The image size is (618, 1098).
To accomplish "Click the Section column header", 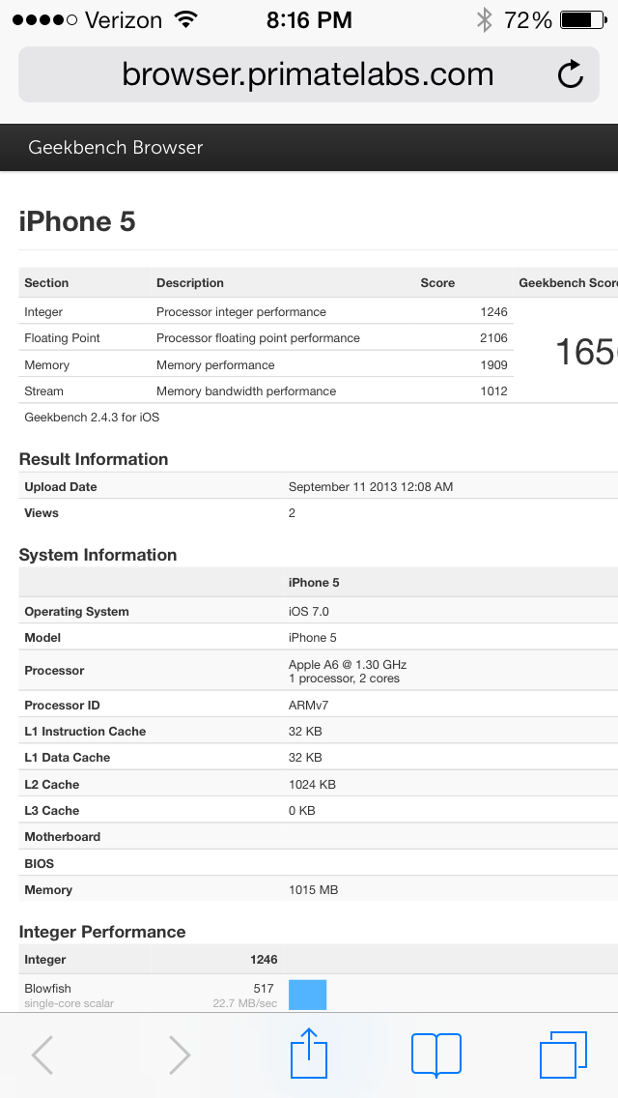I will pos(46,283).
